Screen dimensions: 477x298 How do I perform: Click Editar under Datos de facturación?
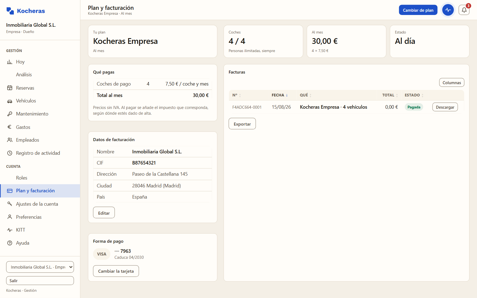click(x=104, y=213)
